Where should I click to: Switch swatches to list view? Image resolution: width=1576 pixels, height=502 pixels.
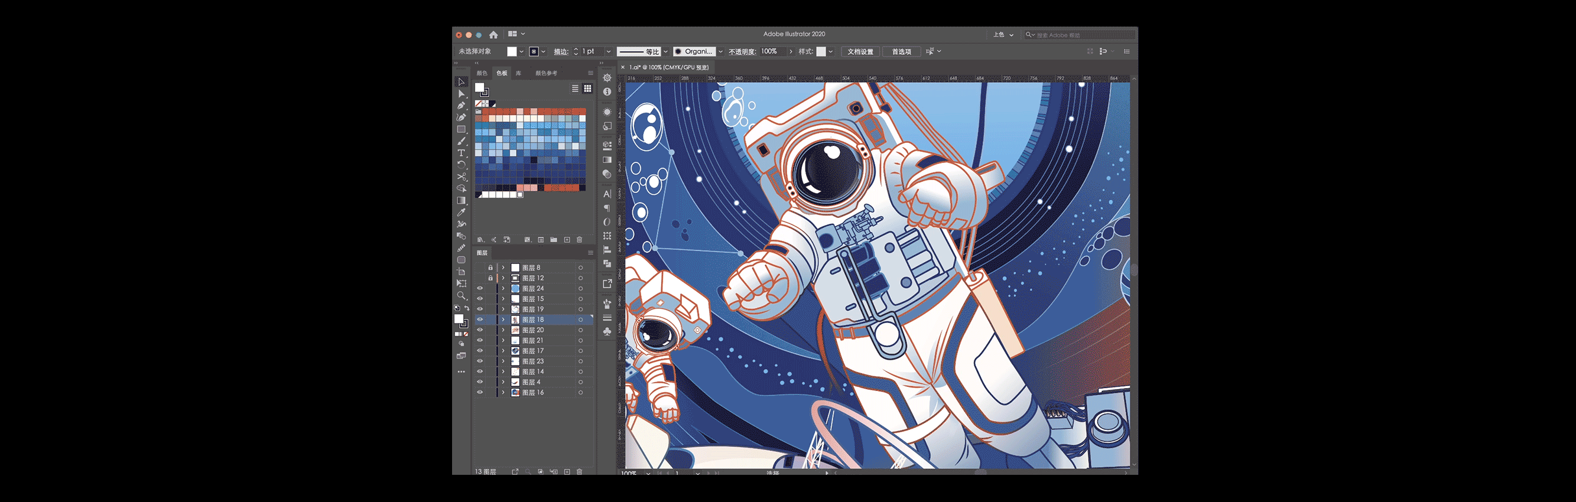click(x=575, y=89)
